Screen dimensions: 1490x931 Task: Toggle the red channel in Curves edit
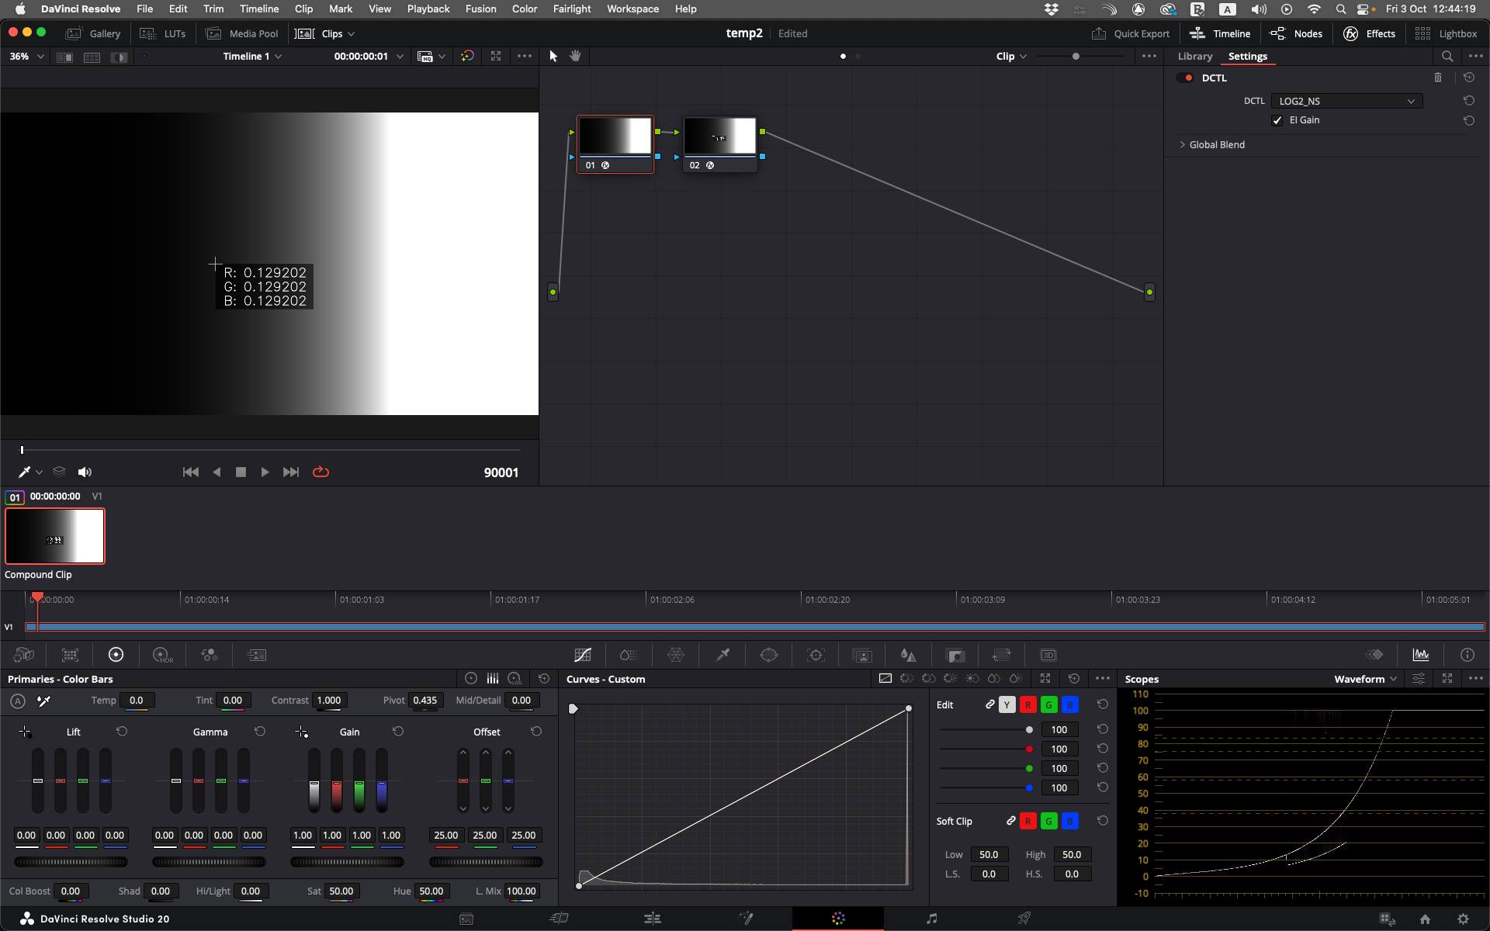(x=1027, y=704)
